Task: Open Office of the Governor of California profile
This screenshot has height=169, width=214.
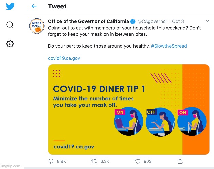Action: (x=88, y=21)
